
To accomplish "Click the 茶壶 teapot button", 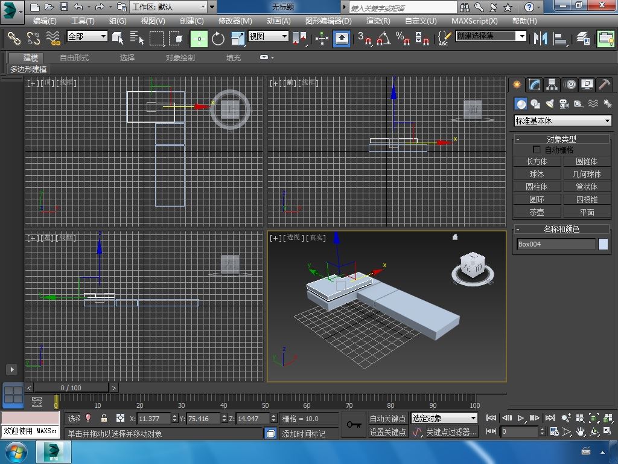I will [x=537, y=212].
